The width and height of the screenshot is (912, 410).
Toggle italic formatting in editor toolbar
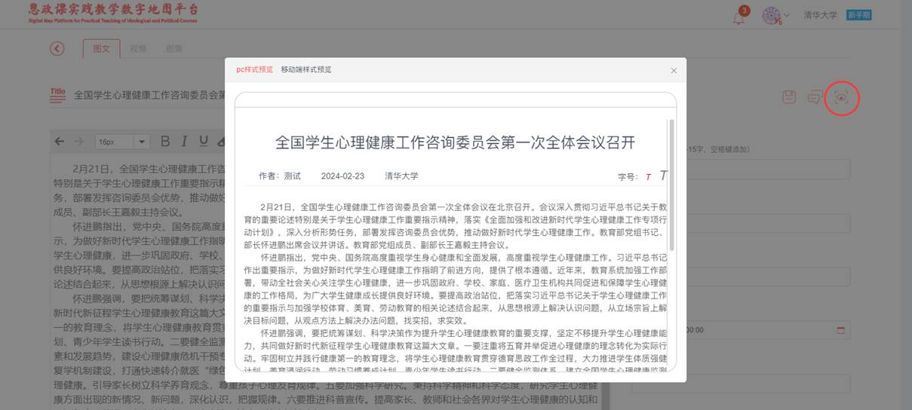184,142
